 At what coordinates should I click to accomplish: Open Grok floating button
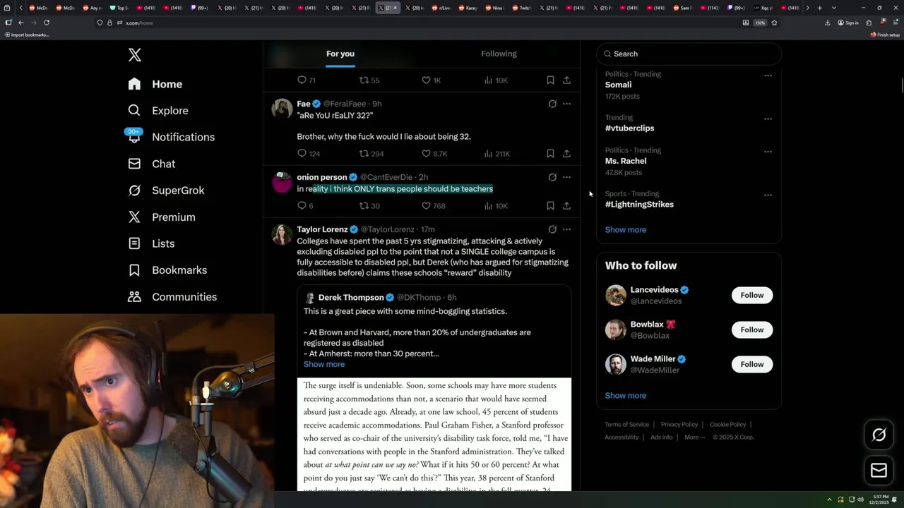[879, 435]
